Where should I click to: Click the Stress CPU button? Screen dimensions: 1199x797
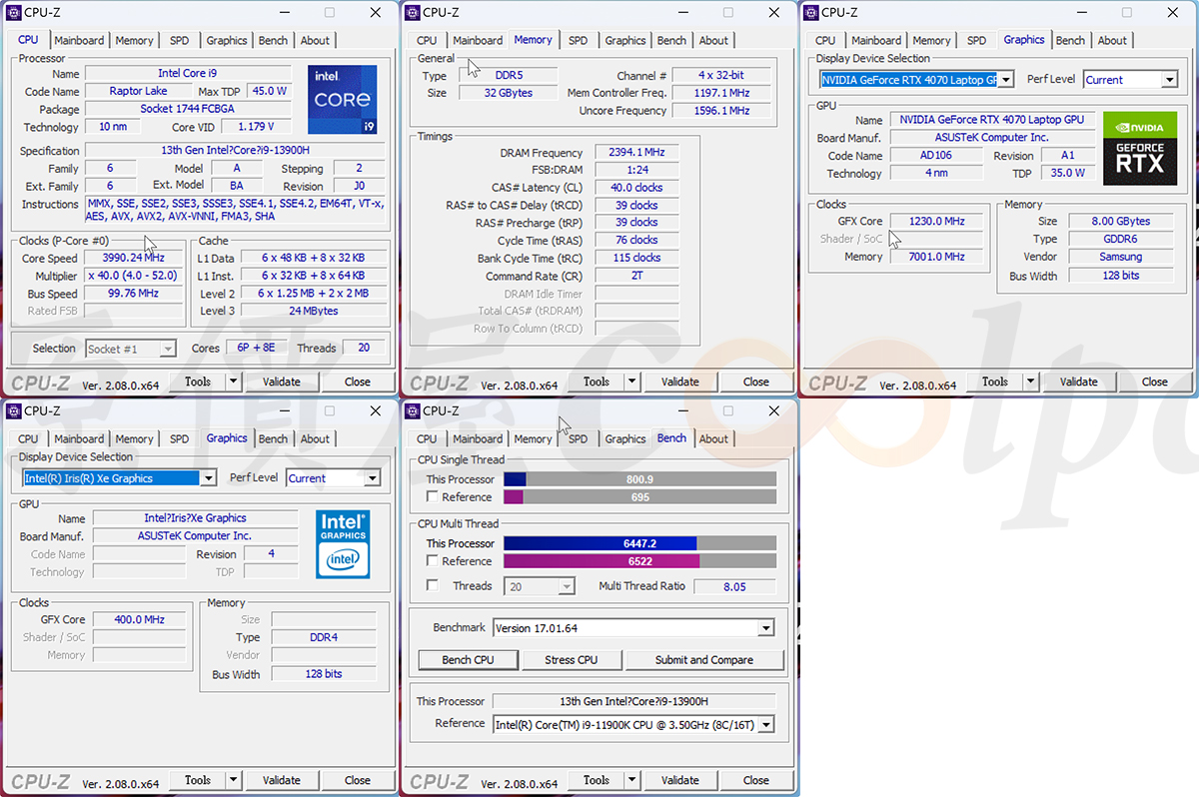pyautogui.click(x=572, y=659)
